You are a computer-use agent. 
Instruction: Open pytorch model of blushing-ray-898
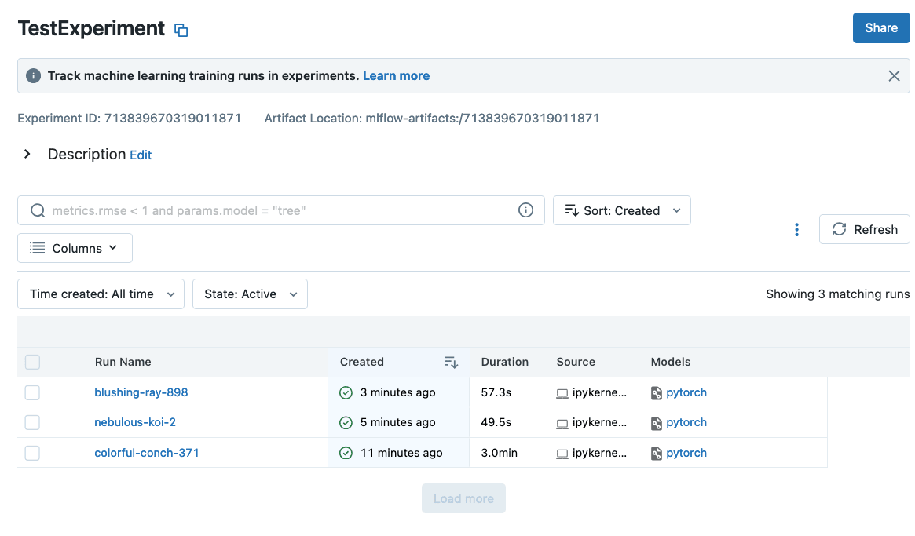pos(686,392)
